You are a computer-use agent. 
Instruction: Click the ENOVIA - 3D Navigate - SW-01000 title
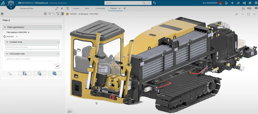pyautogui.click(x=84, y=14)
